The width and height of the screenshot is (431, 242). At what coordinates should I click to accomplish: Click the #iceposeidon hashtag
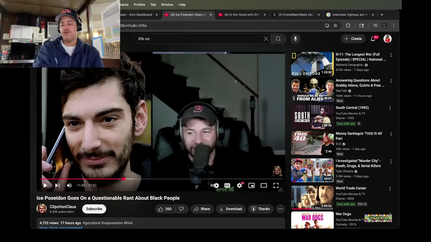point(112,223)
